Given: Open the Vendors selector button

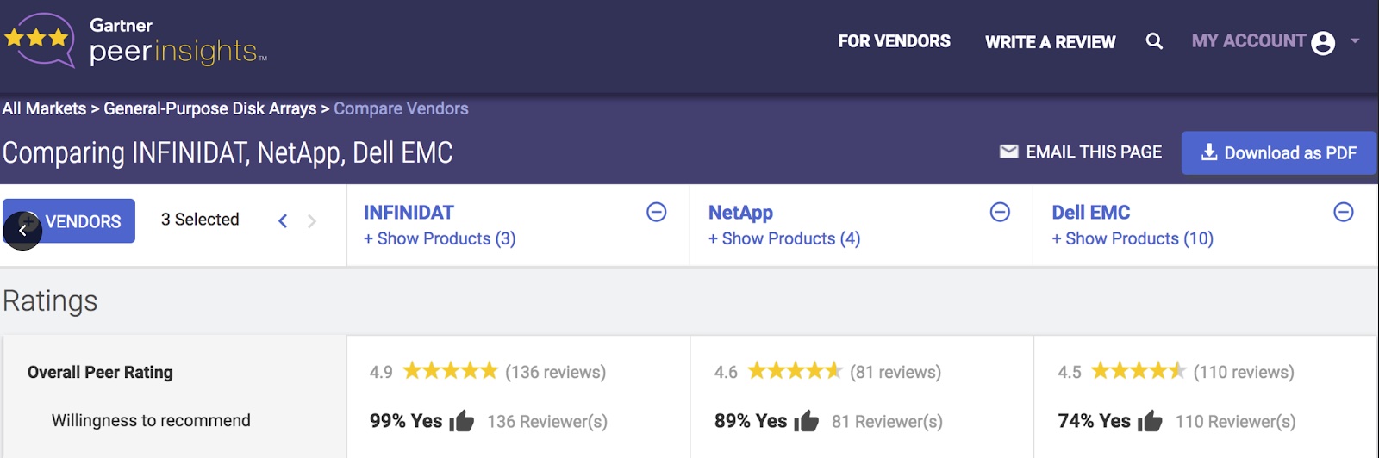Looking at the screenshot, I should tap(69, 221).
